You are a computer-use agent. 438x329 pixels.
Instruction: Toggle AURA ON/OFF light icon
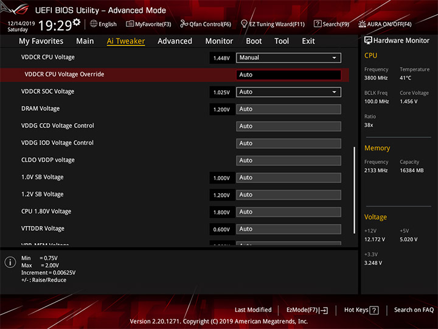[362, 24]
